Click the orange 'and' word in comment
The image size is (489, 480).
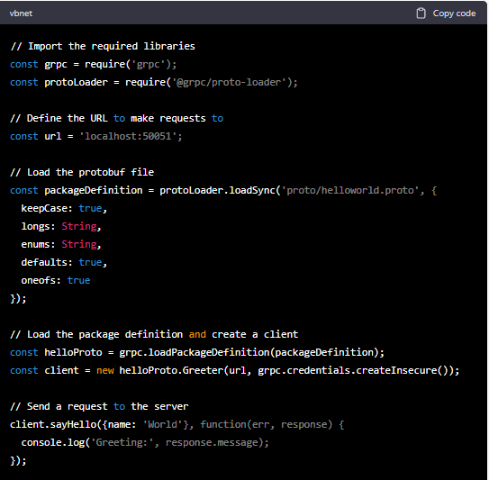(x=197, y=334)
